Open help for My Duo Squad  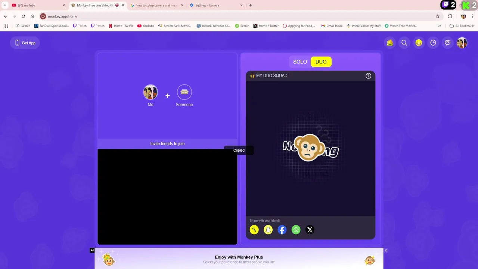[x=368, y=76]
